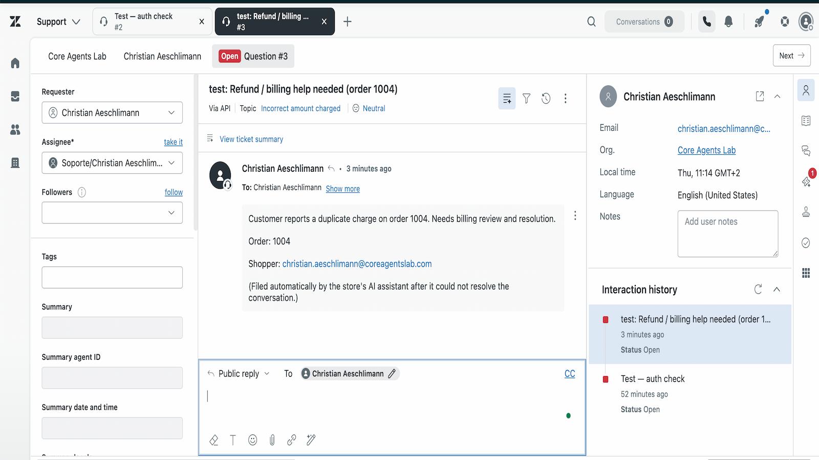
Task: Open the comment's three-dot options
Action: (575, 216)
